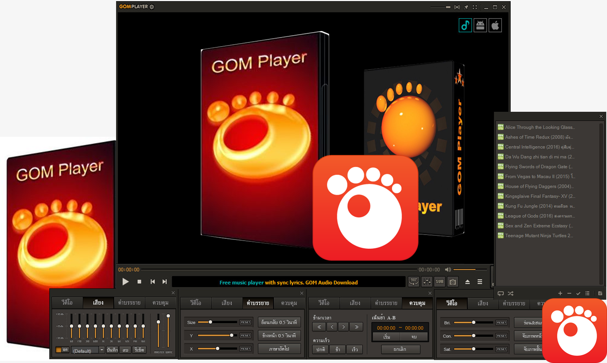Click the list icon in playlist toolbar
This screenshot has height=363, width=607.
587,293
